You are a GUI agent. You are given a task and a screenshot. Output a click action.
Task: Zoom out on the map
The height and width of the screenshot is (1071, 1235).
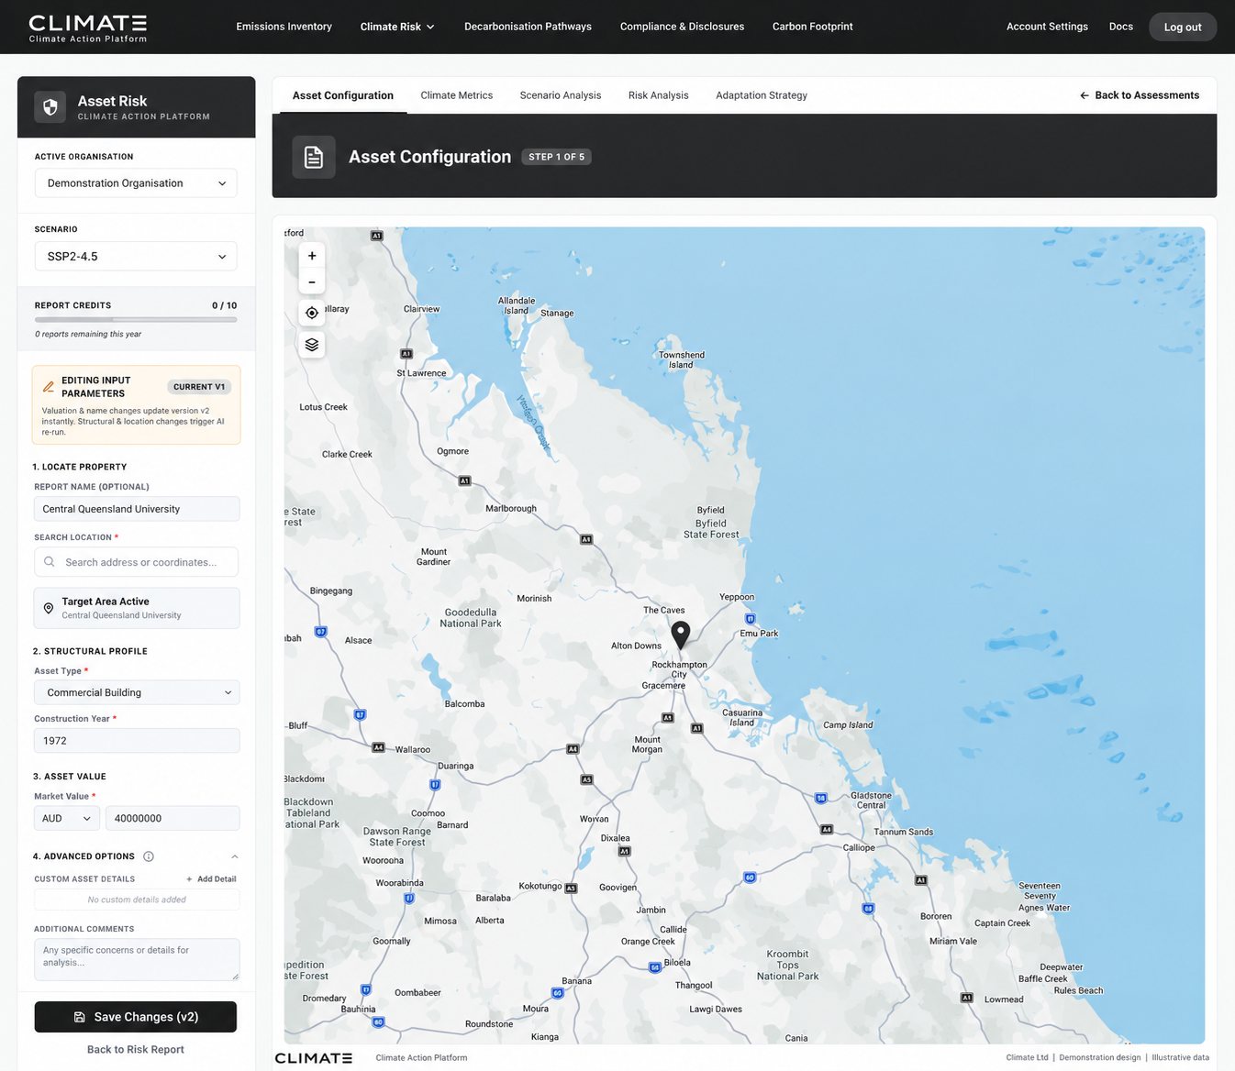(312, 282)
